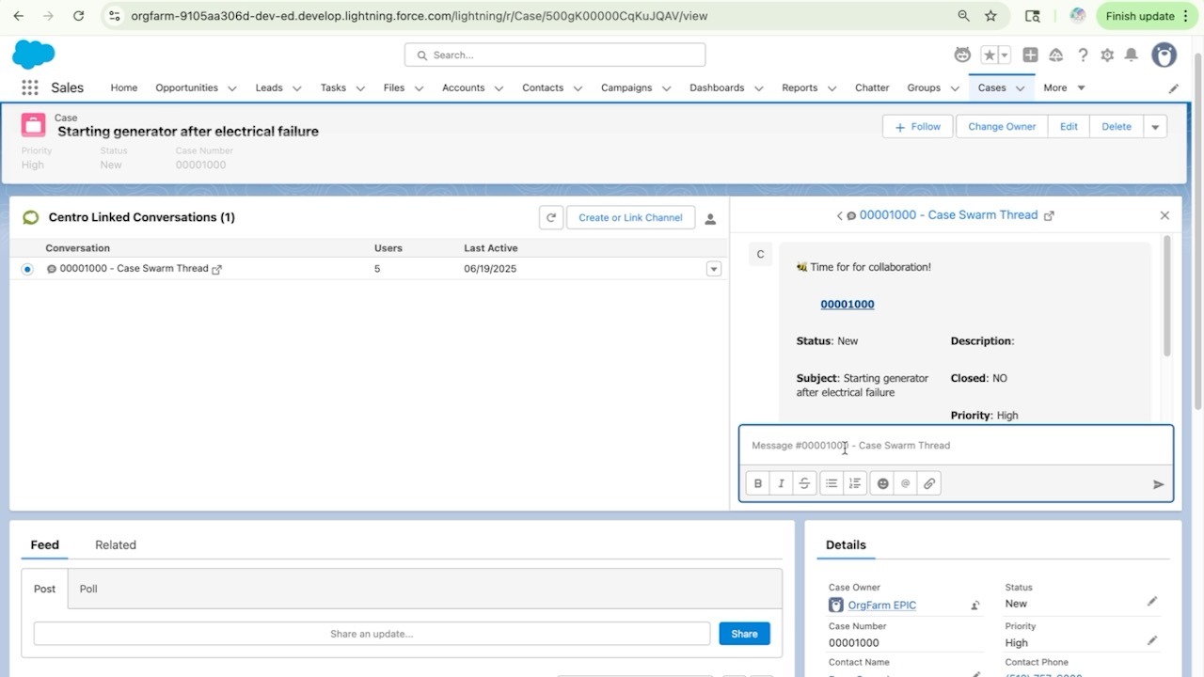Image resolution: width=1204 pixels, height=677 pixels.
Task: Insert a link in message
Action: [929, 483]
